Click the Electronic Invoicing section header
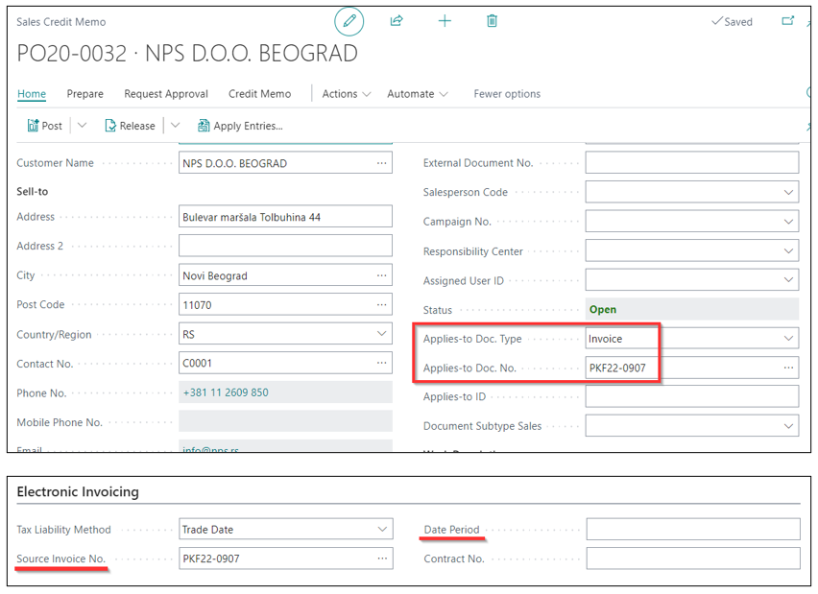 click(78, 491)
